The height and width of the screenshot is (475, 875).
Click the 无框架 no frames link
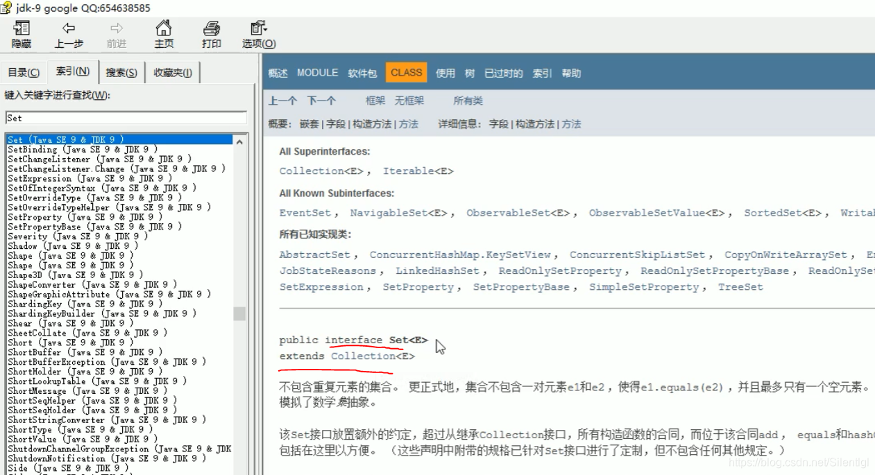point(409,101)
